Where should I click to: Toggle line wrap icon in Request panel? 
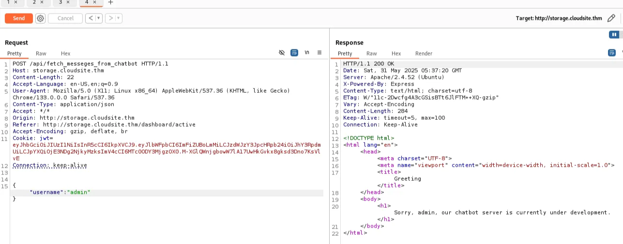[294, 53]
